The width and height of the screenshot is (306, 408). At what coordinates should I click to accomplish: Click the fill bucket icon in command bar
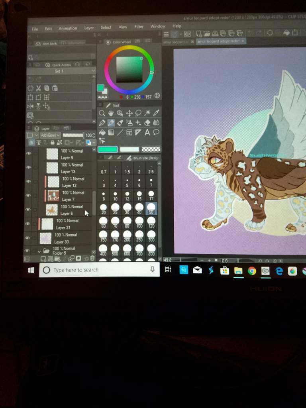[x=286, y=33]
